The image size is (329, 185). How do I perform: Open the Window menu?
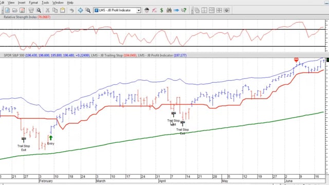tap(58, 3)
